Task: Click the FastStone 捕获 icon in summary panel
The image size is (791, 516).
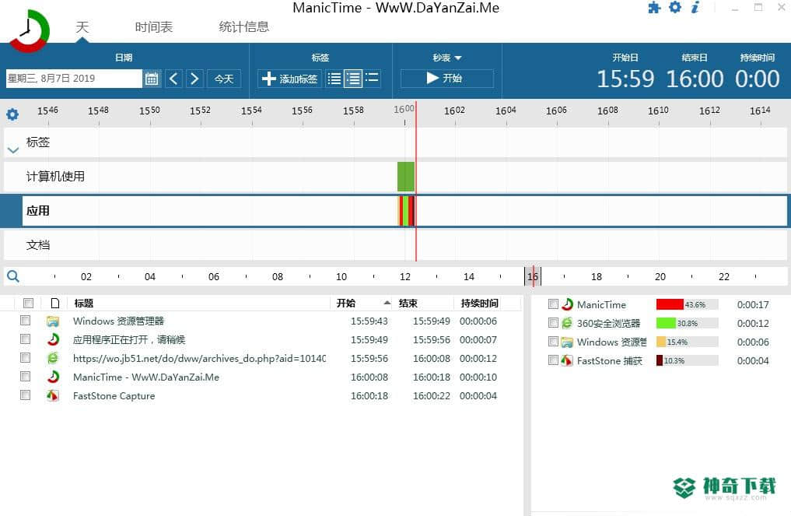Action: point(567,360)
